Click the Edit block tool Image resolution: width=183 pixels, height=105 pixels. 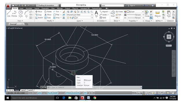pos(118,15)
